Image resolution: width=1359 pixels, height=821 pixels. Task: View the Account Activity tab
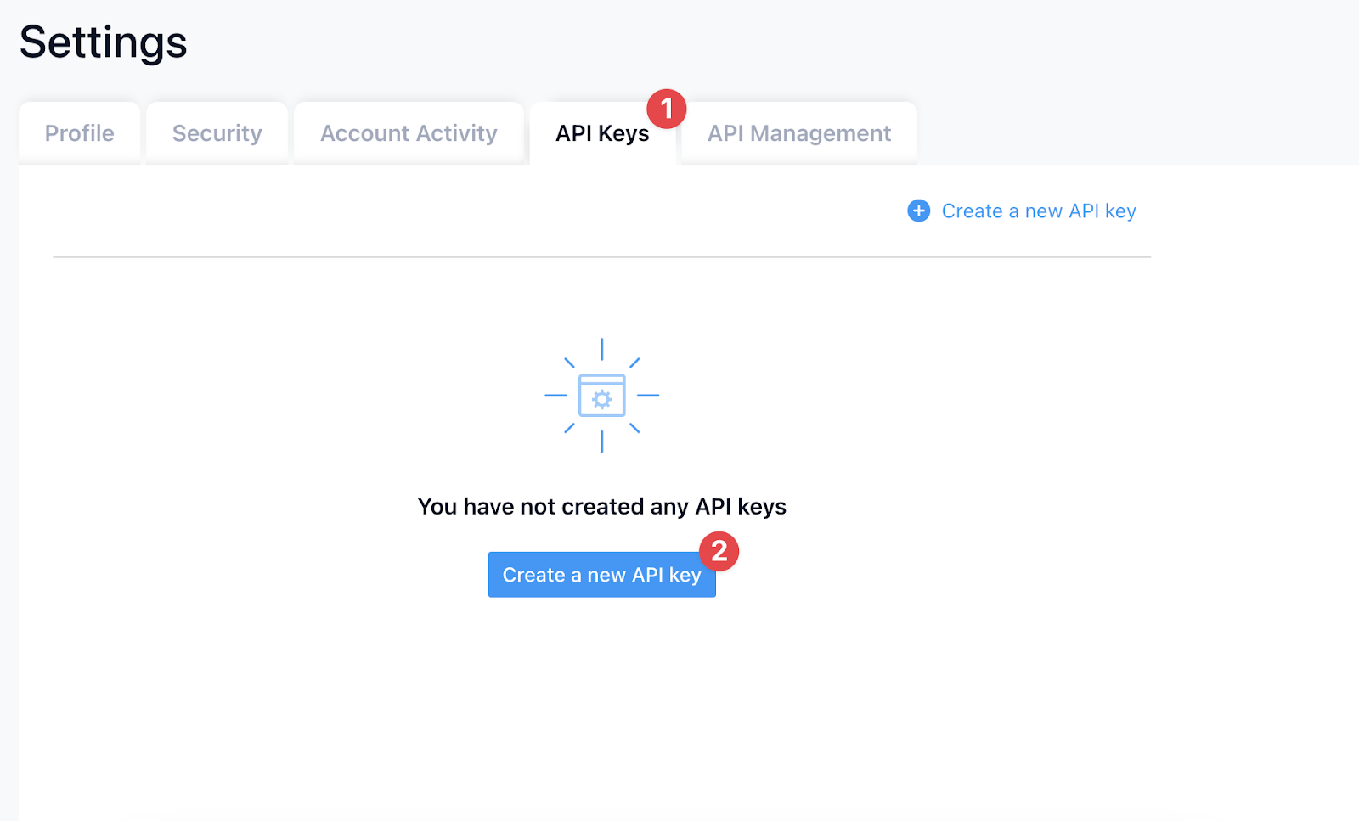[x=408, y=133]
